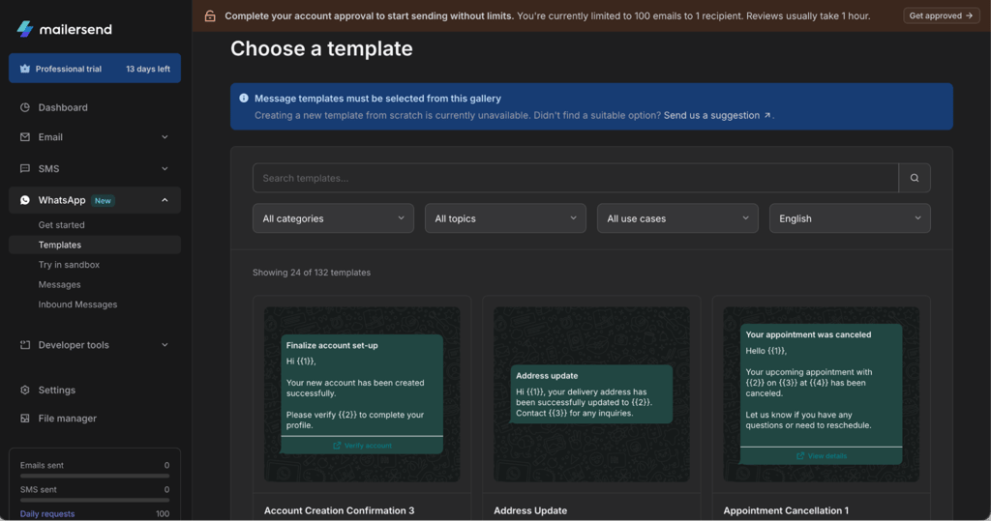Click the View details link icon in preview
The image size is (991, 521).
click(x=800, y=456)
